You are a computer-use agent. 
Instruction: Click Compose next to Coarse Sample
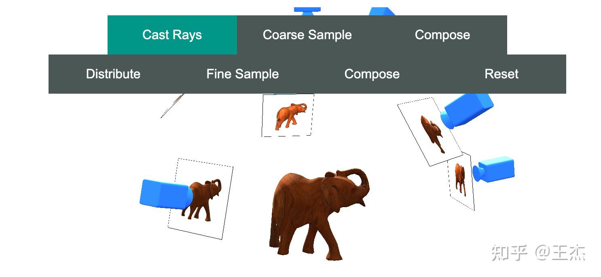(x=442, y=35)
